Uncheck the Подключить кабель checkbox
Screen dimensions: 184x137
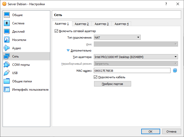[x=95, y=77]
